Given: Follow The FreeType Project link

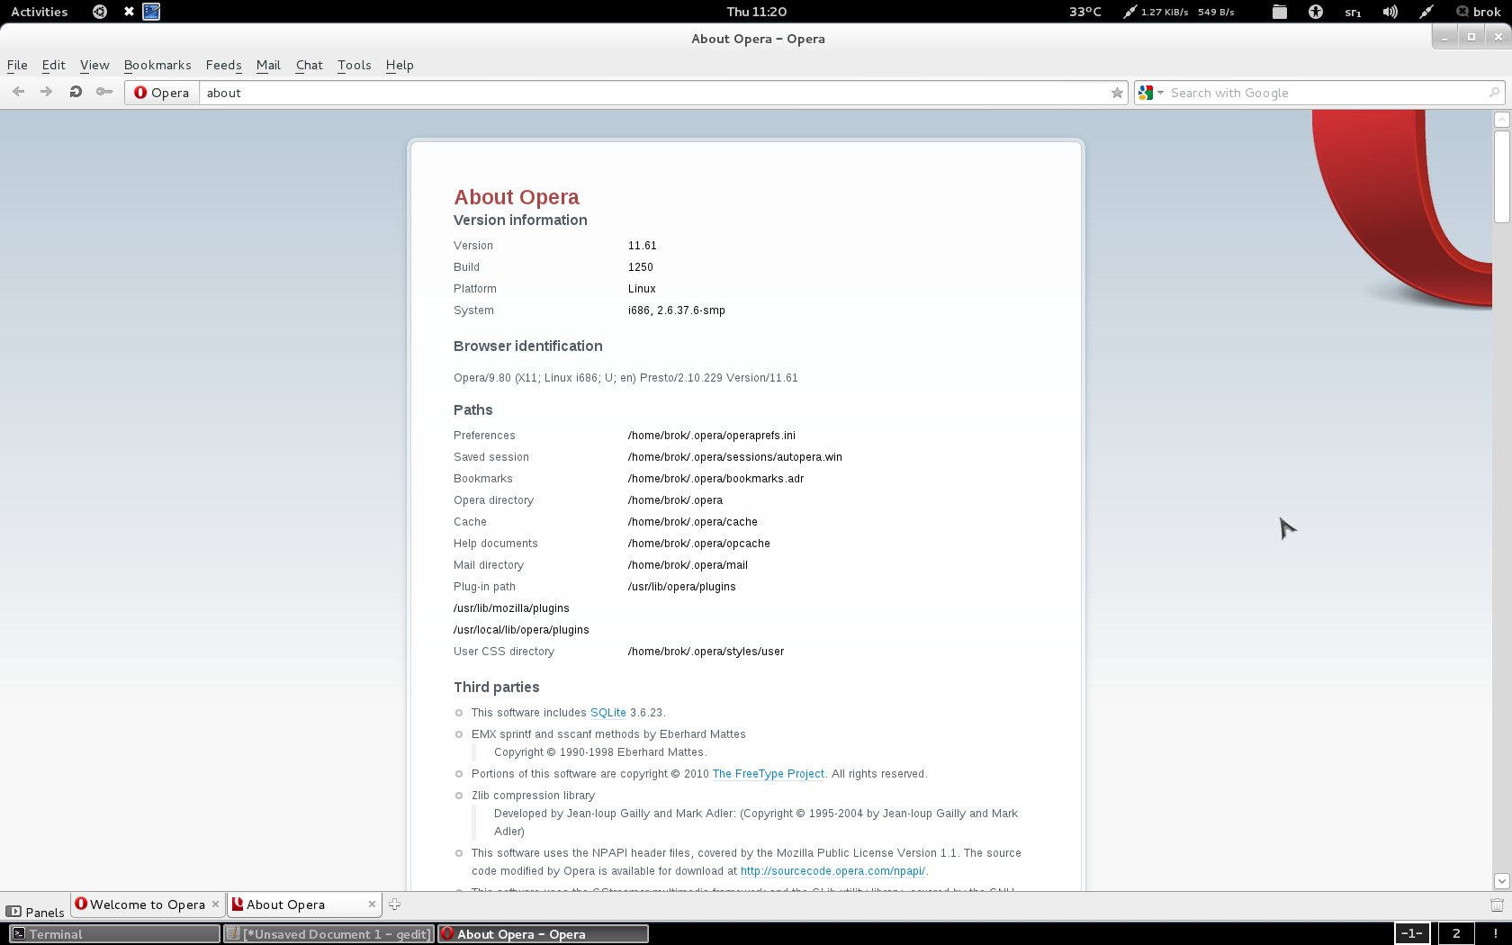Looking at the screenshot, I should (768, 774).
